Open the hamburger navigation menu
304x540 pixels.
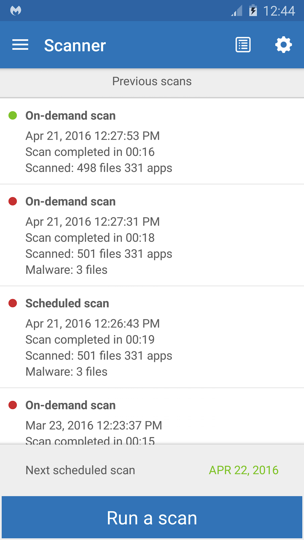click(x=20, y=45)
